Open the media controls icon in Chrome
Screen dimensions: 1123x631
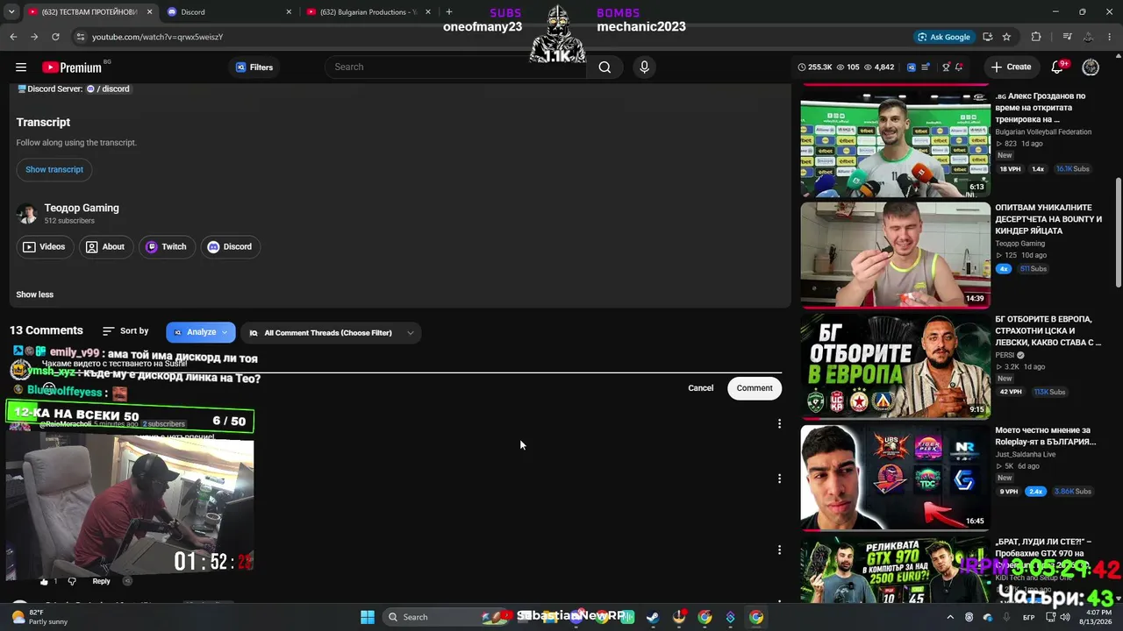point(1067,37)
